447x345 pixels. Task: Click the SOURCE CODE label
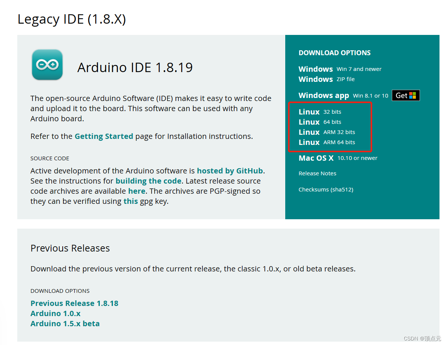click(x=50, y=158)
